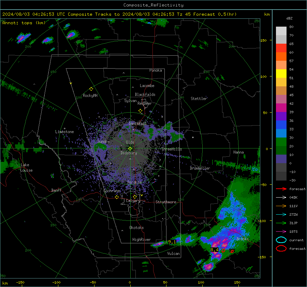Click the Calgary city label
The width and height of the screenshot is (307, 287).
pyautogui.click(x=133, y=201)
